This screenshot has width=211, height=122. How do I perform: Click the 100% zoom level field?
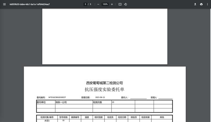coord(105,4)
